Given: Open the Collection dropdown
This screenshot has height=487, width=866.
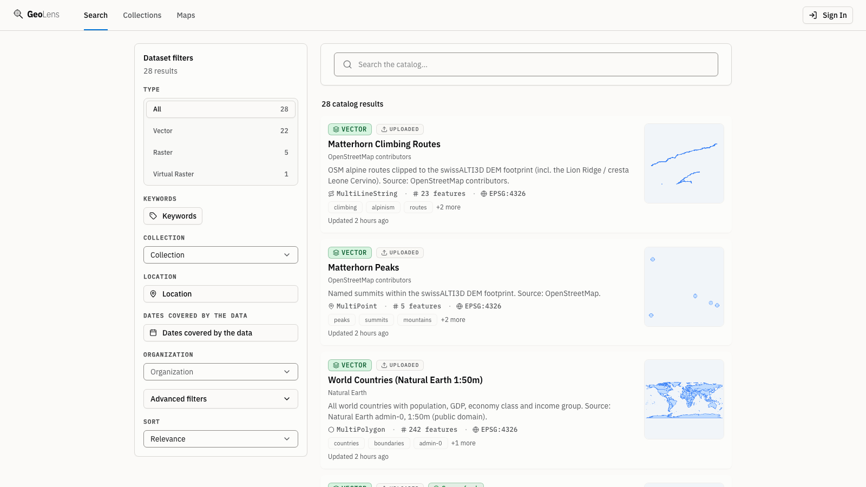Looking at the screenshot, I should click(221, 255).
